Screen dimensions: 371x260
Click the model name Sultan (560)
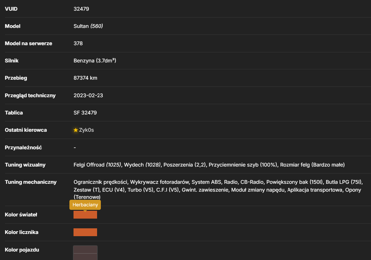(88, 26)
